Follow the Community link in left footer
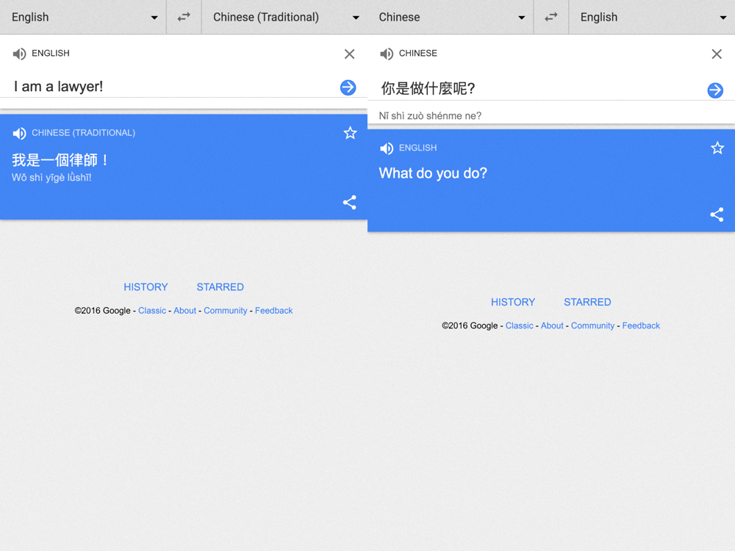 coord(225,311)
